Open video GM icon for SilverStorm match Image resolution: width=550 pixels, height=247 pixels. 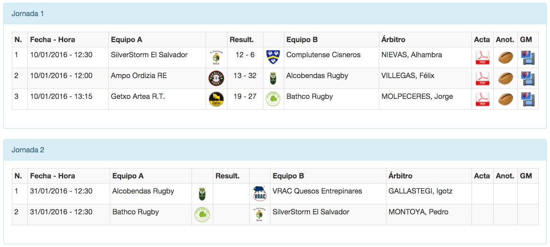point(528,58)
